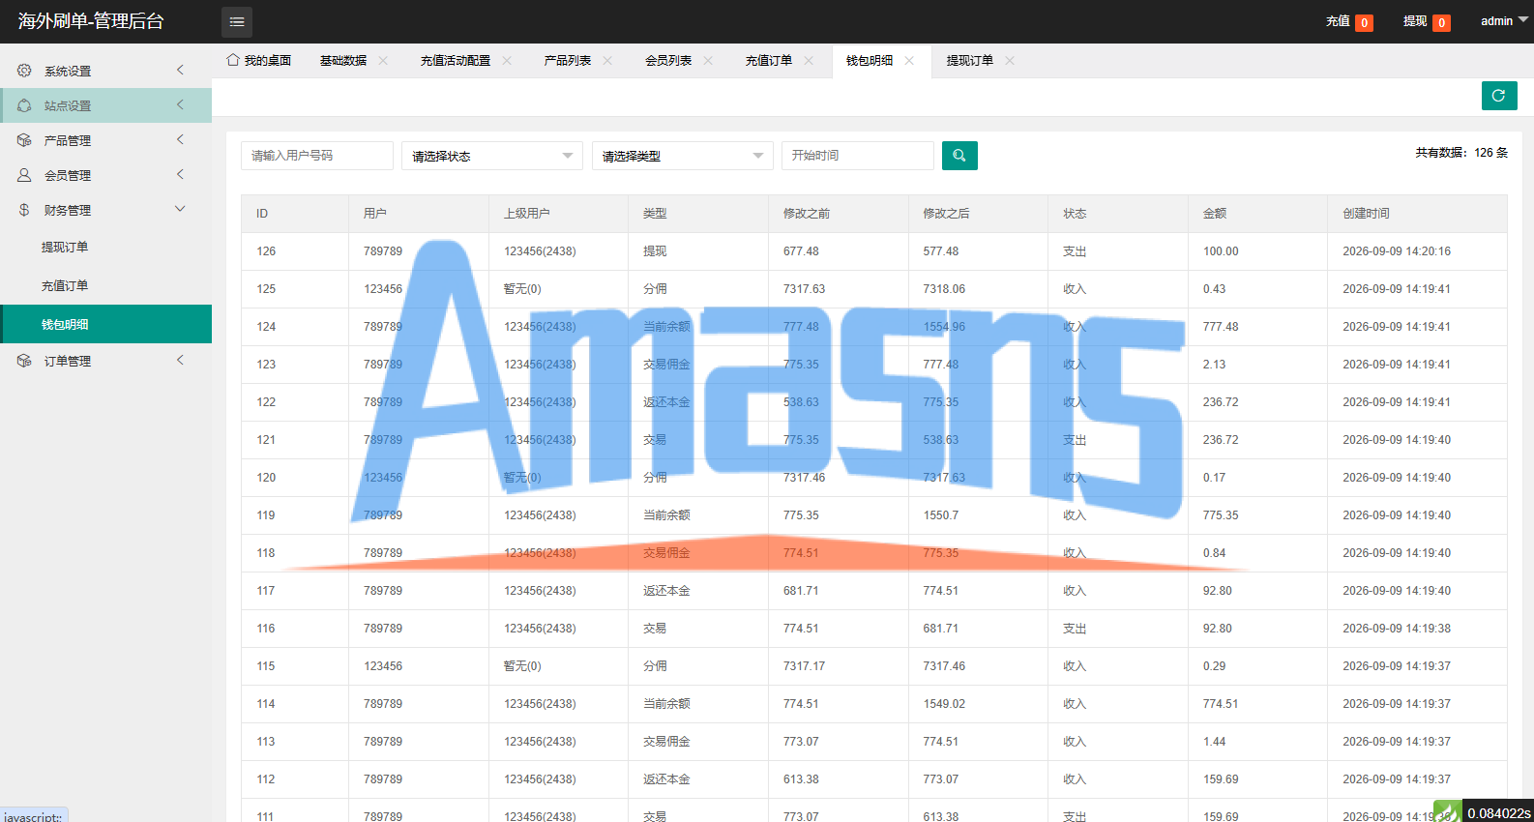Click the 产品管理 cube icon

click(24, 140)
